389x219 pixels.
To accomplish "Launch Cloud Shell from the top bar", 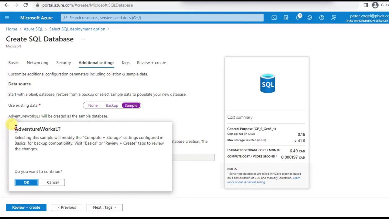I will [x=274, y=18].
